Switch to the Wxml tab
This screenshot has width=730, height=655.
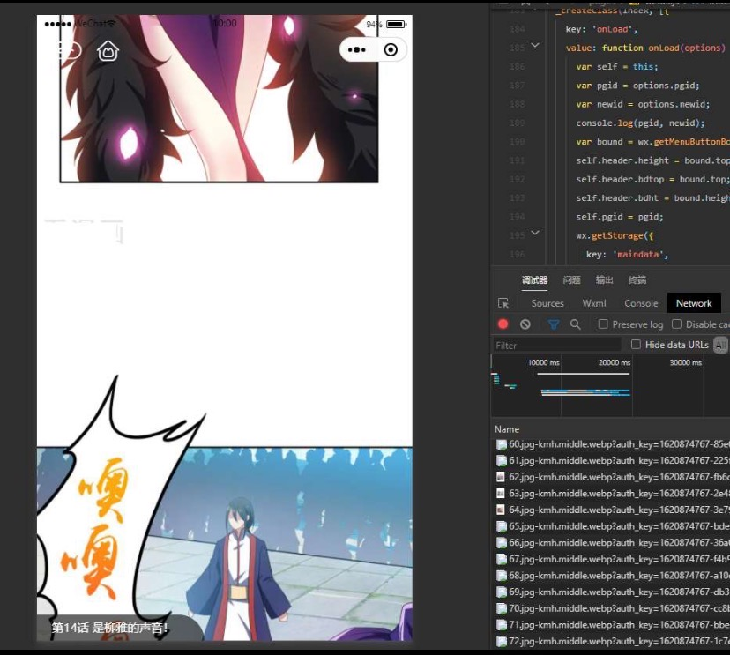[594, 303]
